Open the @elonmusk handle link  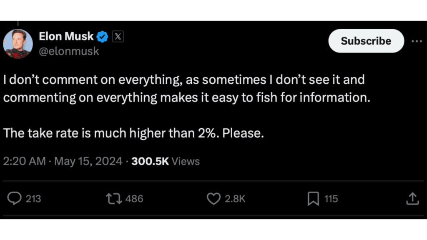(x=69, y=52)
